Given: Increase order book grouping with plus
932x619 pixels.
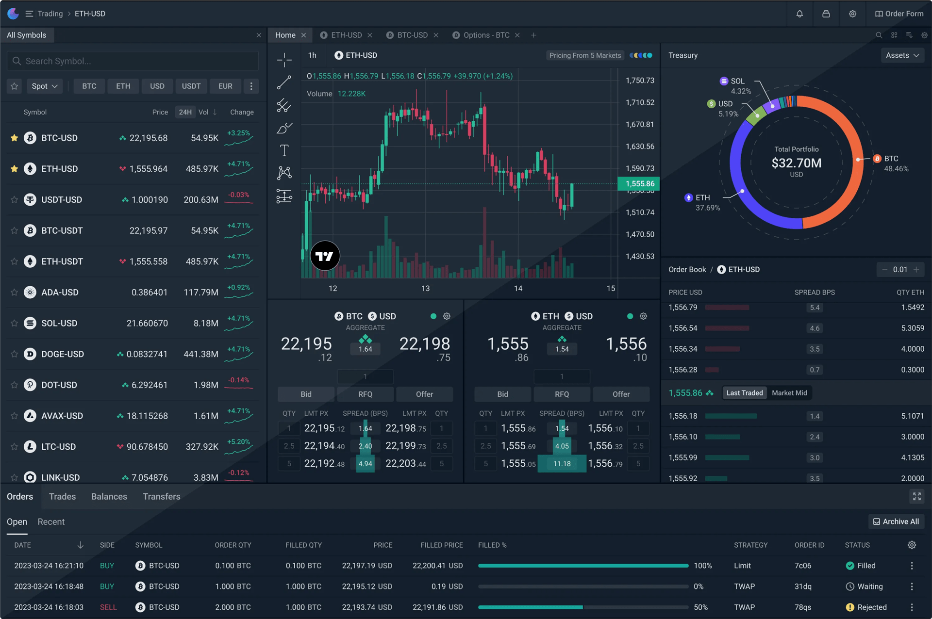Looking at the screenshot, I should pos(916,270).
